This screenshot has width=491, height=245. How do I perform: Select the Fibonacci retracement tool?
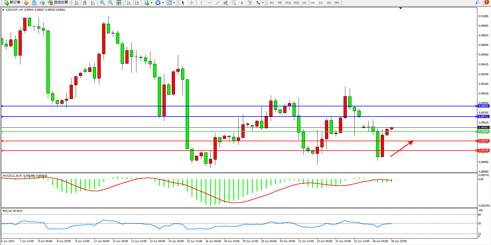(x=234, y=3)
